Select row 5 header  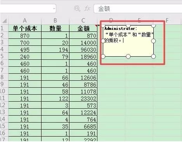pyautogui.click(x=4, y=56)
